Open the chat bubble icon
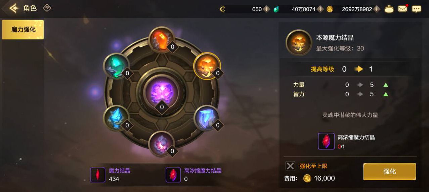 tap(417, 9)
